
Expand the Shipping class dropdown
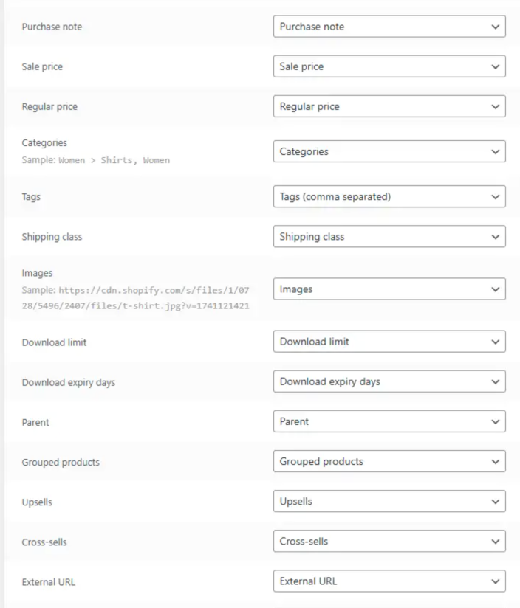[389, 237]
